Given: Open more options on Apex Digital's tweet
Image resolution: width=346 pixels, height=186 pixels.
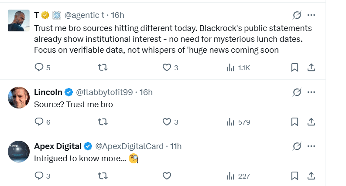Looking at the screenshot, I should click(x=311, y=145).
